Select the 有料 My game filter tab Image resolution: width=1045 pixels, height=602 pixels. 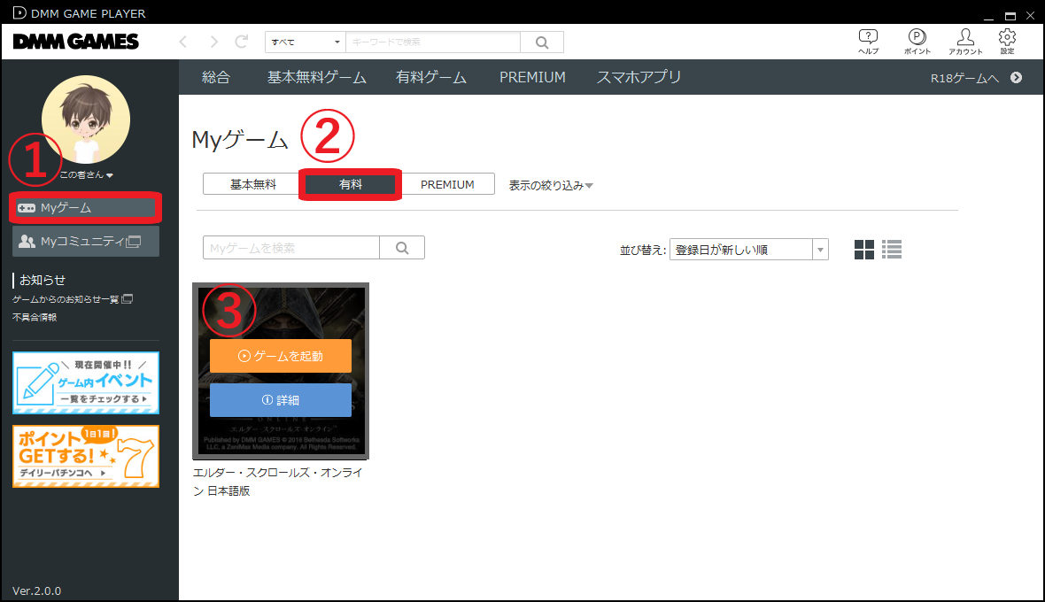pyautogui.click(x=351, y=184)
